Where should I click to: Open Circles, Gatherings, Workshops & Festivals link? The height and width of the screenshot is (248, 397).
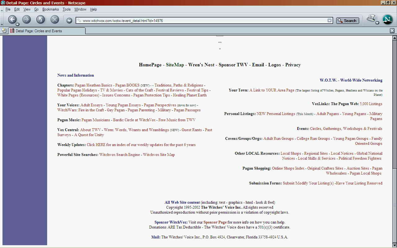point(346,129)
